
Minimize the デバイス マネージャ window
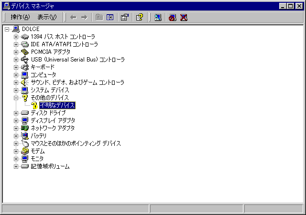coord(283,6)
